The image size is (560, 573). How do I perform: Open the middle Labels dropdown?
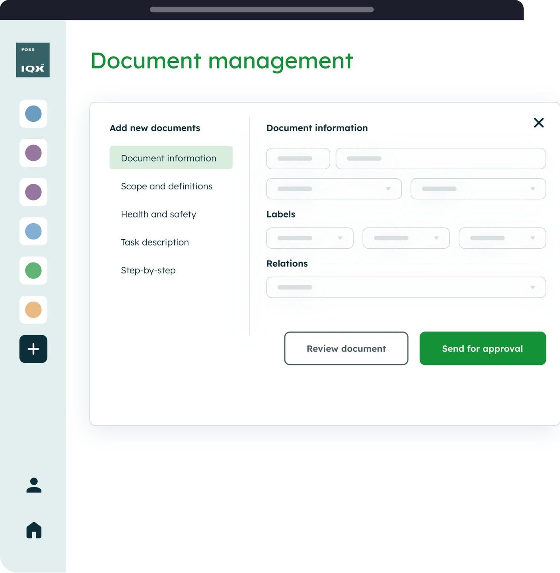click(x=406, y=238)
